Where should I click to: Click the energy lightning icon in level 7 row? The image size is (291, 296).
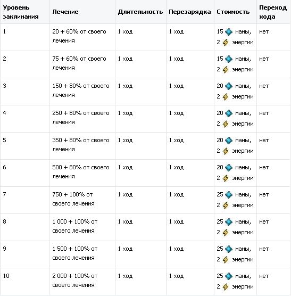(x=226, y=205)
